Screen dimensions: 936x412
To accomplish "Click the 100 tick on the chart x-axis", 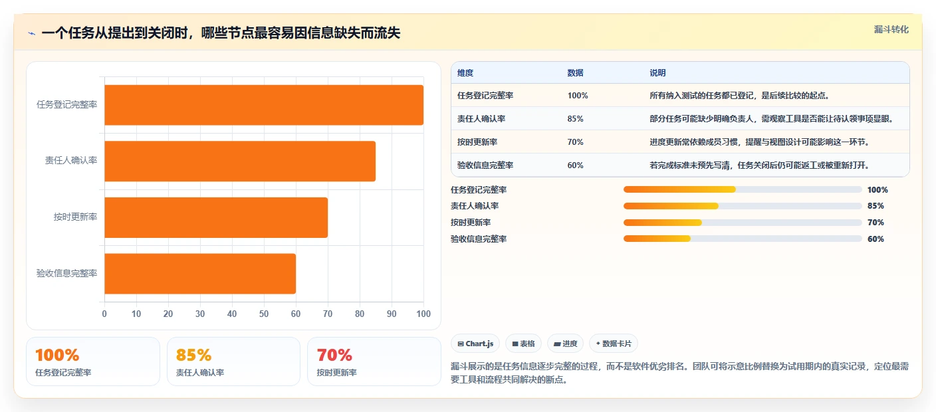I will (423, 314).
